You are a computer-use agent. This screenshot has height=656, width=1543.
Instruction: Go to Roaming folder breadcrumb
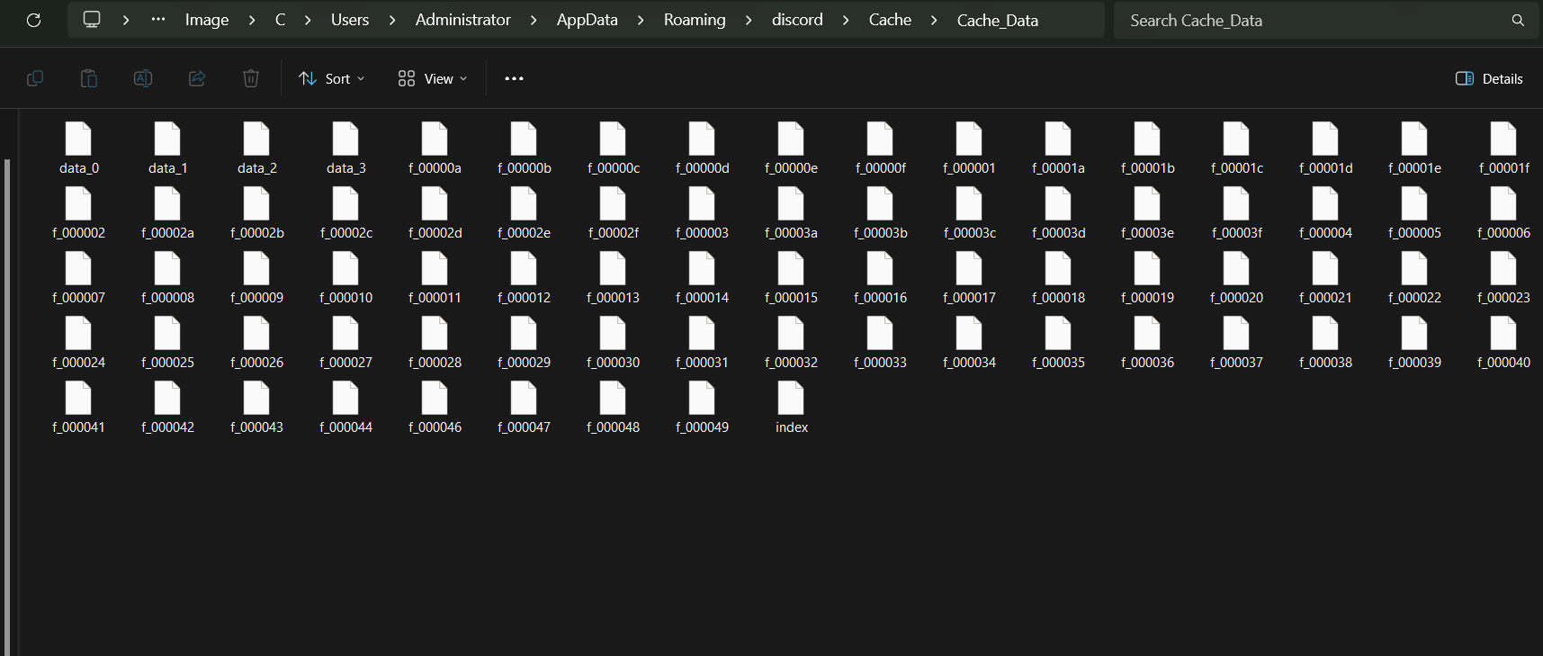[x=695, y=20]
